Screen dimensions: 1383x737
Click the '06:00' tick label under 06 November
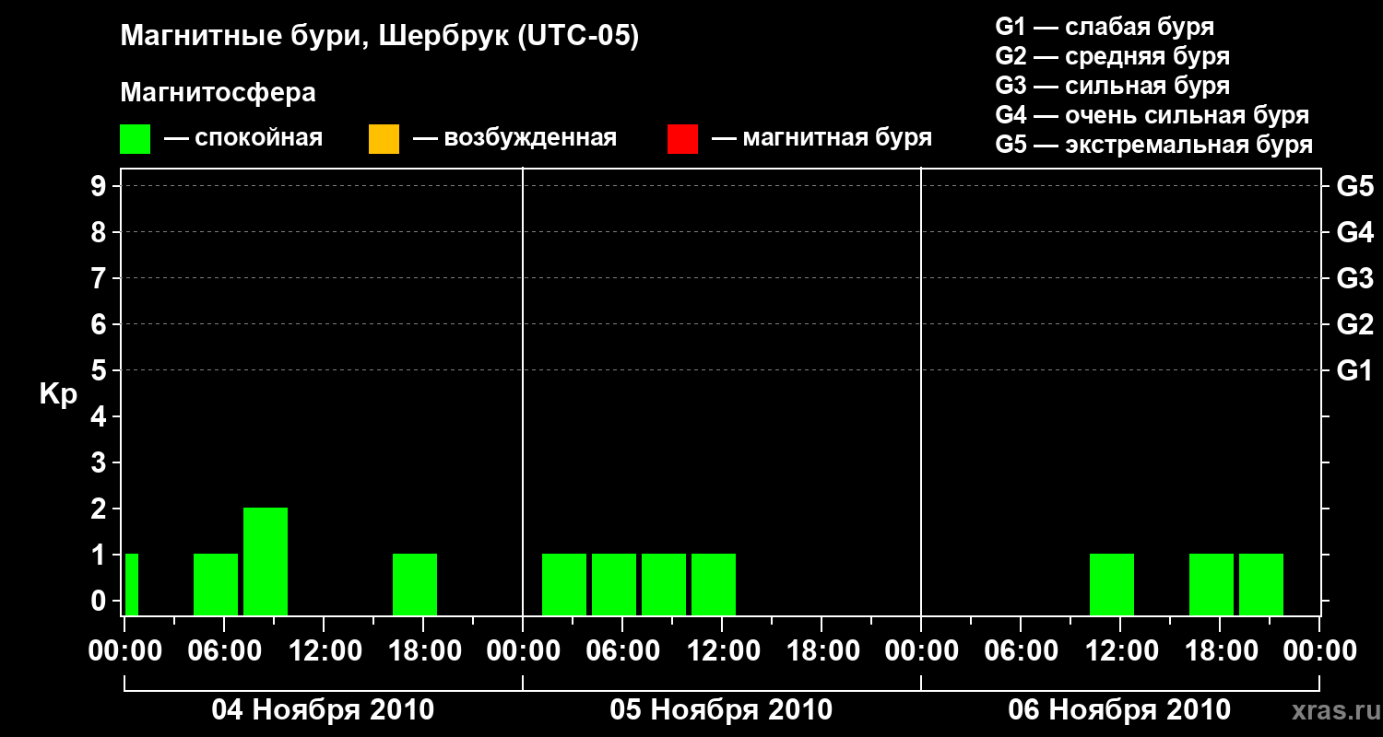(x=1021, y=650)
